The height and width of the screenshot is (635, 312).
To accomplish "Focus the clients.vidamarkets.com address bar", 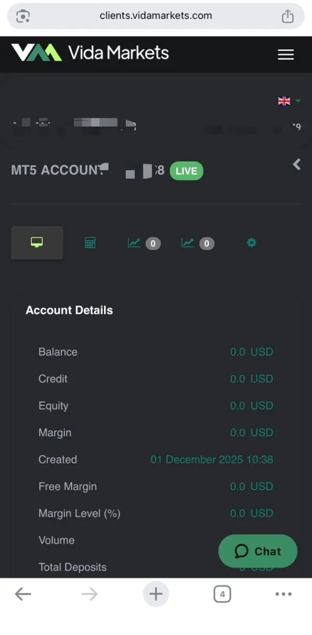I will coord(155,16).
